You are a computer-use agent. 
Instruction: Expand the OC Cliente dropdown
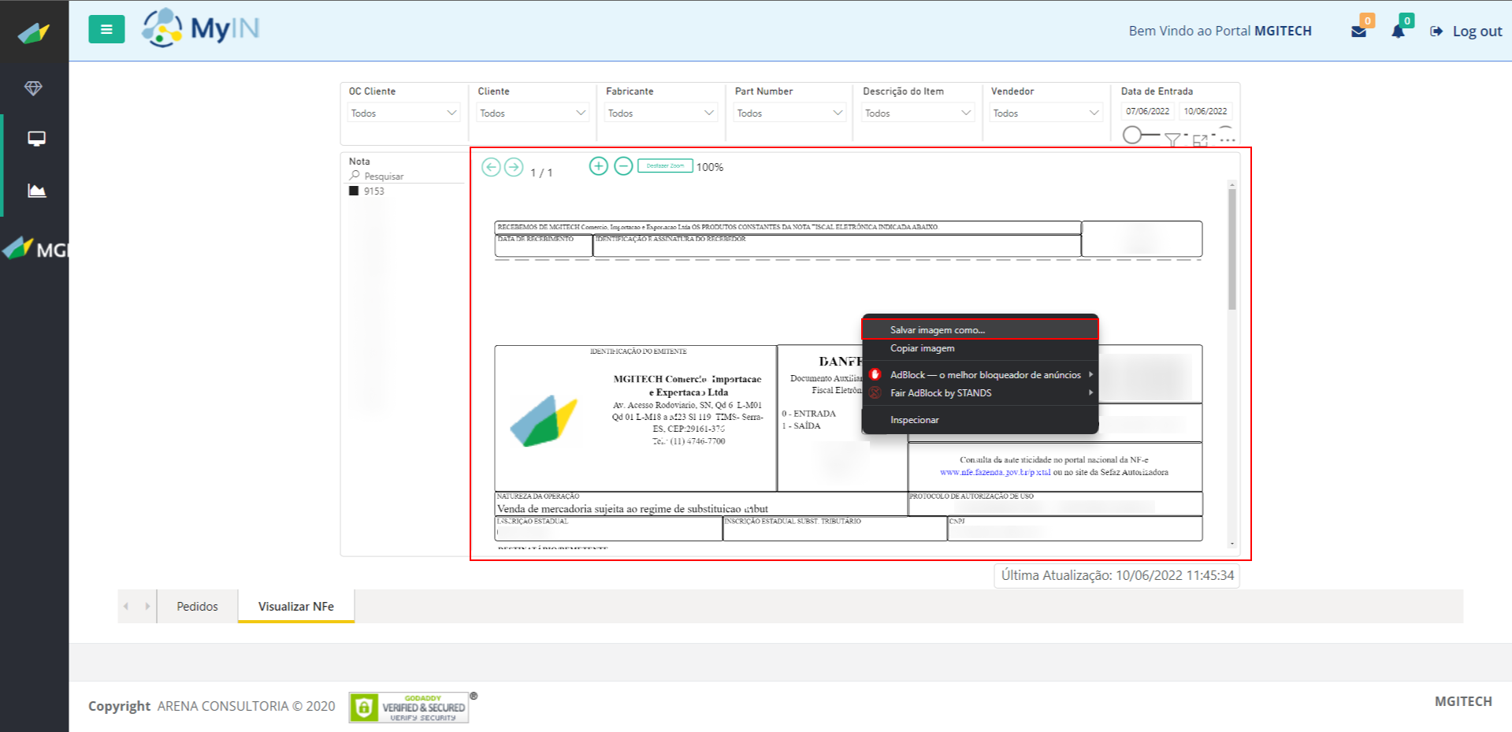point(403,113)
